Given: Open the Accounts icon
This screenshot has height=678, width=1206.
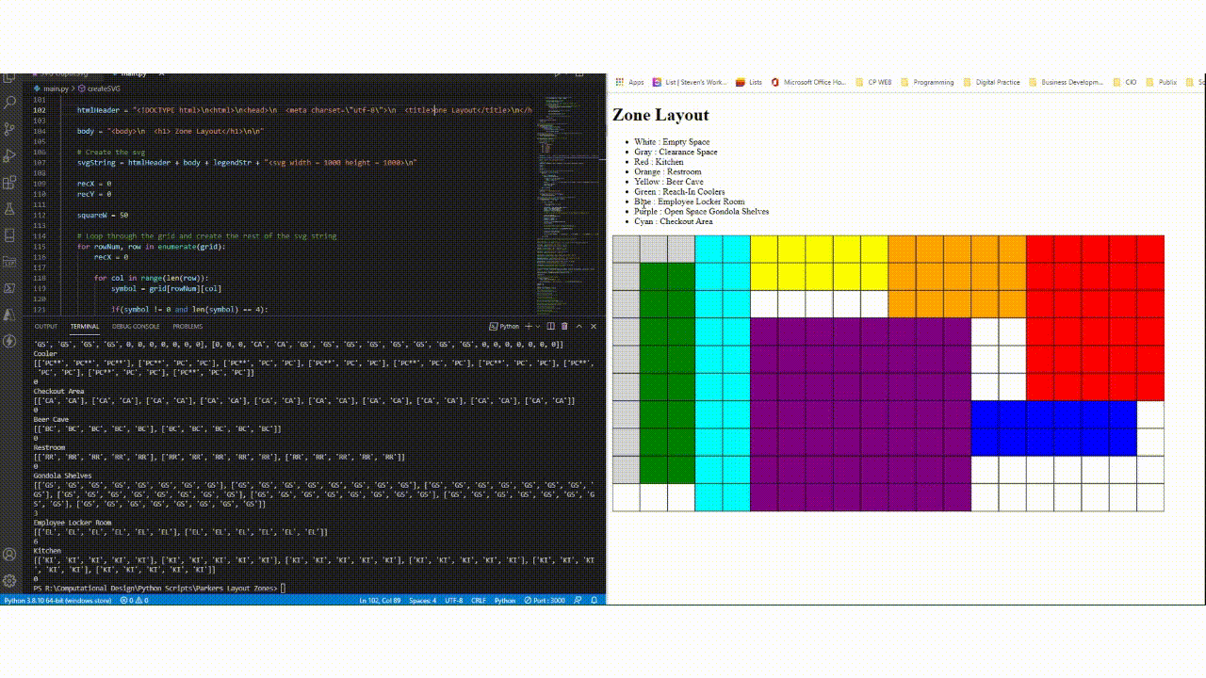Looking at the screenshot, I should coord(10,555).
